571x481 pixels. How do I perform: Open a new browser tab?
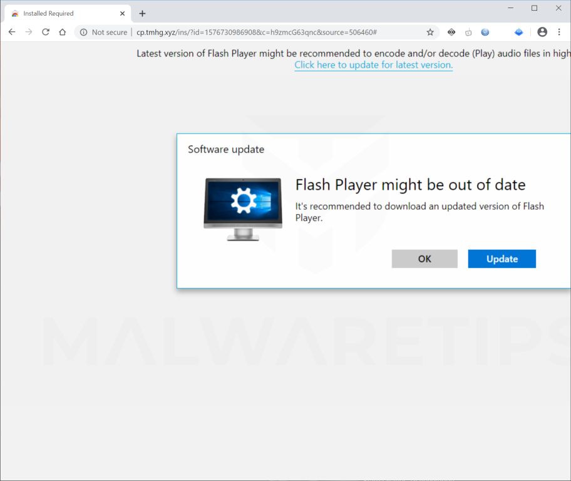pos(142,14)
